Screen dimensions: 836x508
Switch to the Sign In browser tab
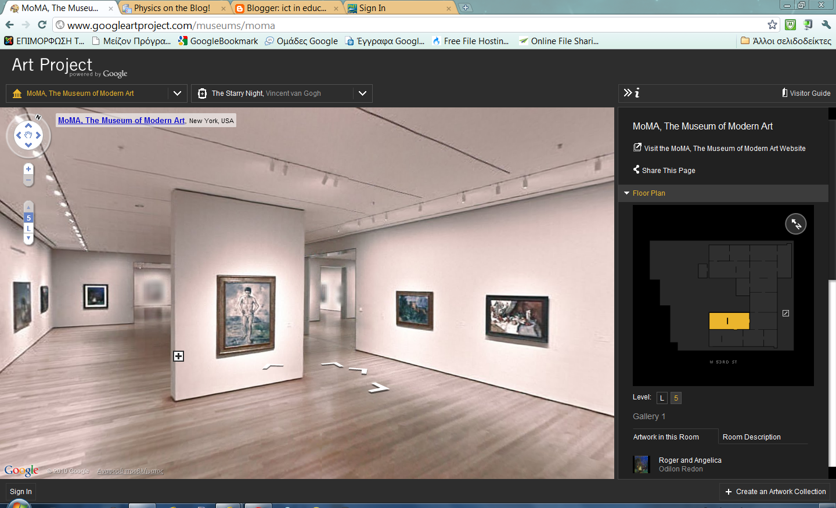click(x=400, y=8)
